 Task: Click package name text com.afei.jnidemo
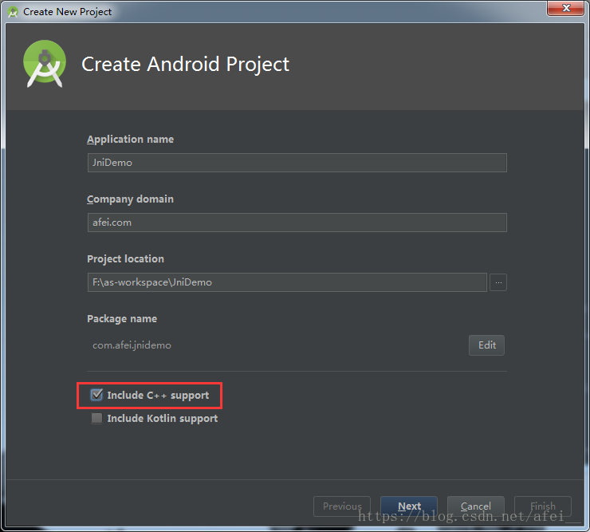132,345
